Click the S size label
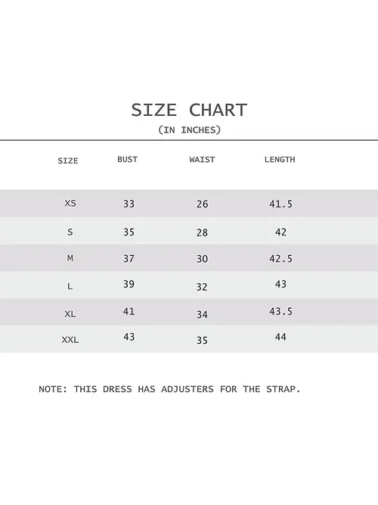Image resolution: width=378 pixels, height=505 pixels. [70, 232]
